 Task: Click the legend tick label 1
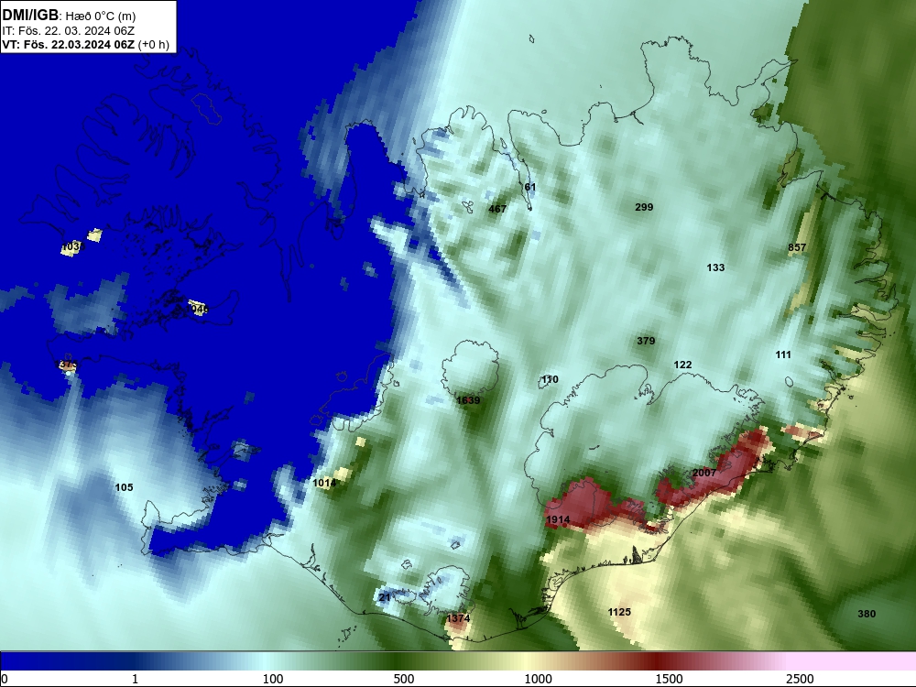tap(135, 679)
